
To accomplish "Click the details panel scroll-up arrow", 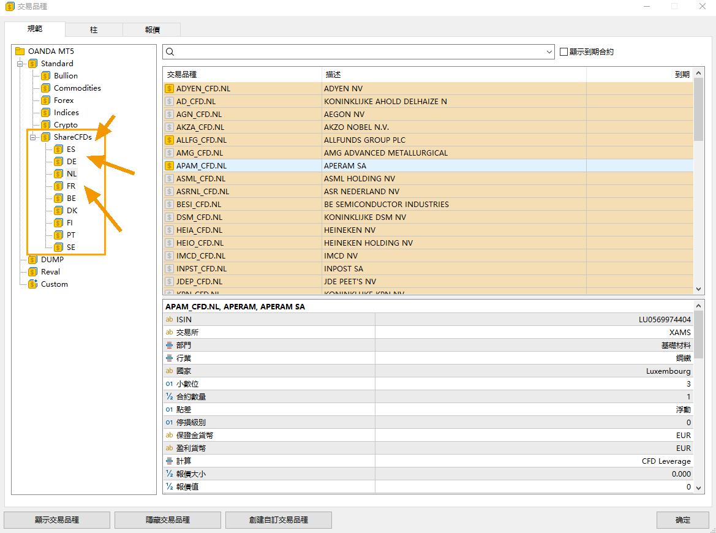I will 698,306.
